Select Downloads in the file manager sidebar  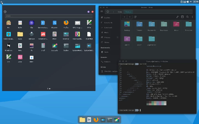(108, 27)
